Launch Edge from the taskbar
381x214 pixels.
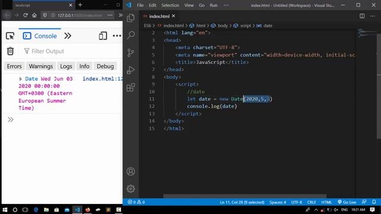36,210
